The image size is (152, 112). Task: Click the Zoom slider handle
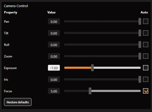pyautogui.click(x=140, y=56)
